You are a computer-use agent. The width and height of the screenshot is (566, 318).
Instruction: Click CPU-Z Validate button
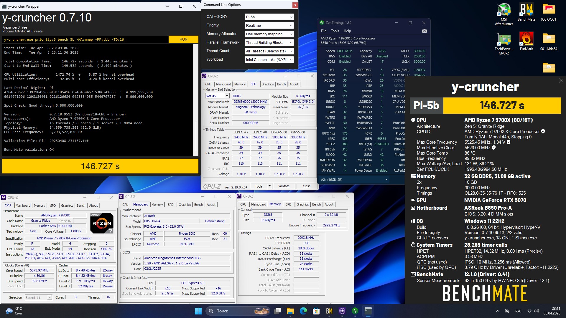[284, 186]
